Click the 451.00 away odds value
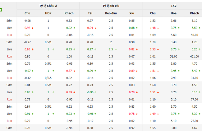 coord(194,56)
